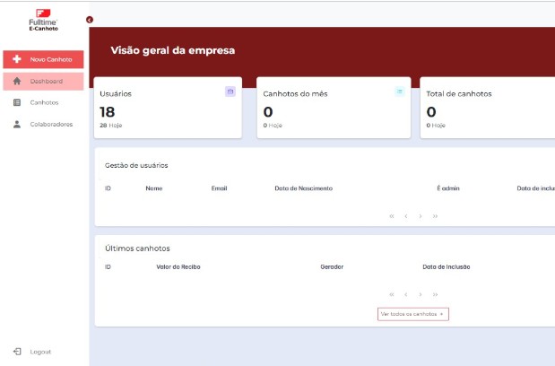
Task: Click the Fulltime E-Canhoto logo
Action: pyautogui.click(x=43, y=20)
